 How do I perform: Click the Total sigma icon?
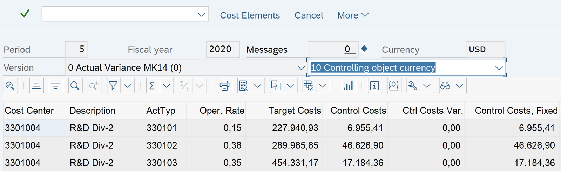(153, 86)
